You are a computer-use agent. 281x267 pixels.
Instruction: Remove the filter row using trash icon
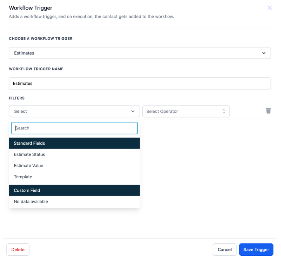click(x=268, y=111)
